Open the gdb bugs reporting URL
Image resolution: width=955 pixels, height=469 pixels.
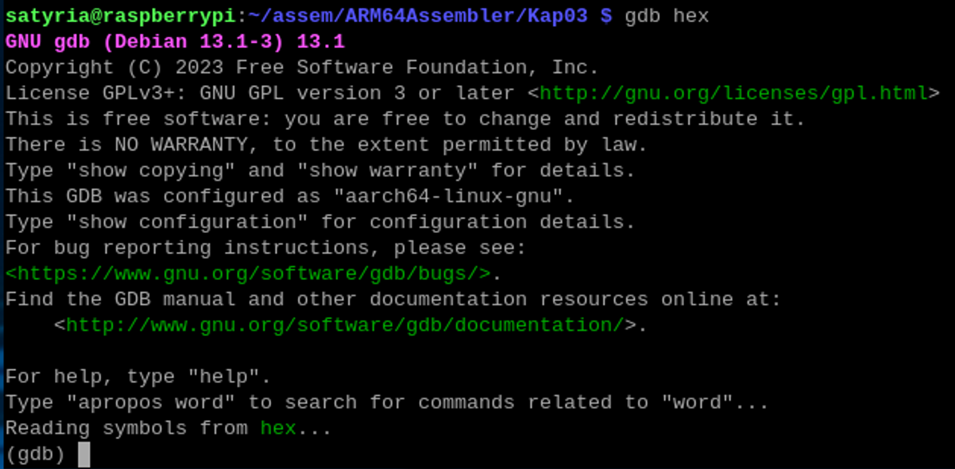tap(248, 274)
